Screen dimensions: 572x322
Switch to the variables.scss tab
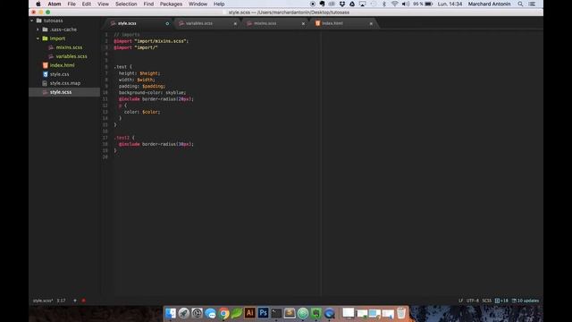point(207,23)
